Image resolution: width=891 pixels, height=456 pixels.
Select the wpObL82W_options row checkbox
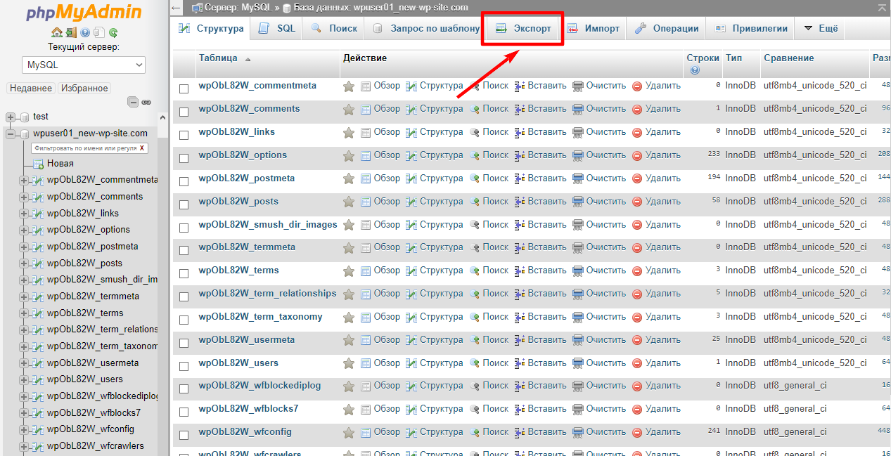184,158
